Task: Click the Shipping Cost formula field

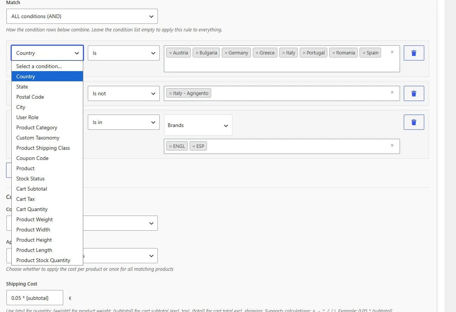Action: (35, 298)
